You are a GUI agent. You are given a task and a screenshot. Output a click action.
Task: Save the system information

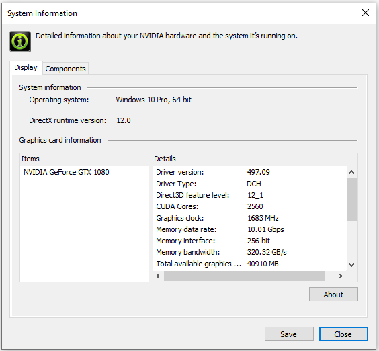click(x=289, y=334)
